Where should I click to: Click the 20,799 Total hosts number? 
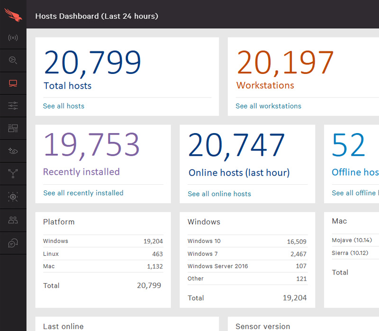[92, 63]
